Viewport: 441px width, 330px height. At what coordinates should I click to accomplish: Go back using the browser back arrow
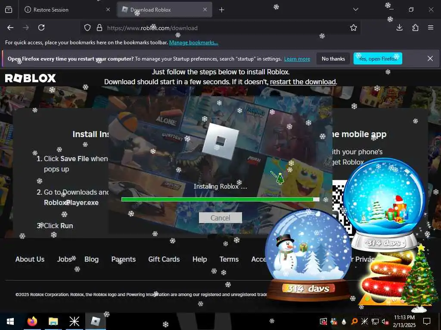tap(10, 27)
